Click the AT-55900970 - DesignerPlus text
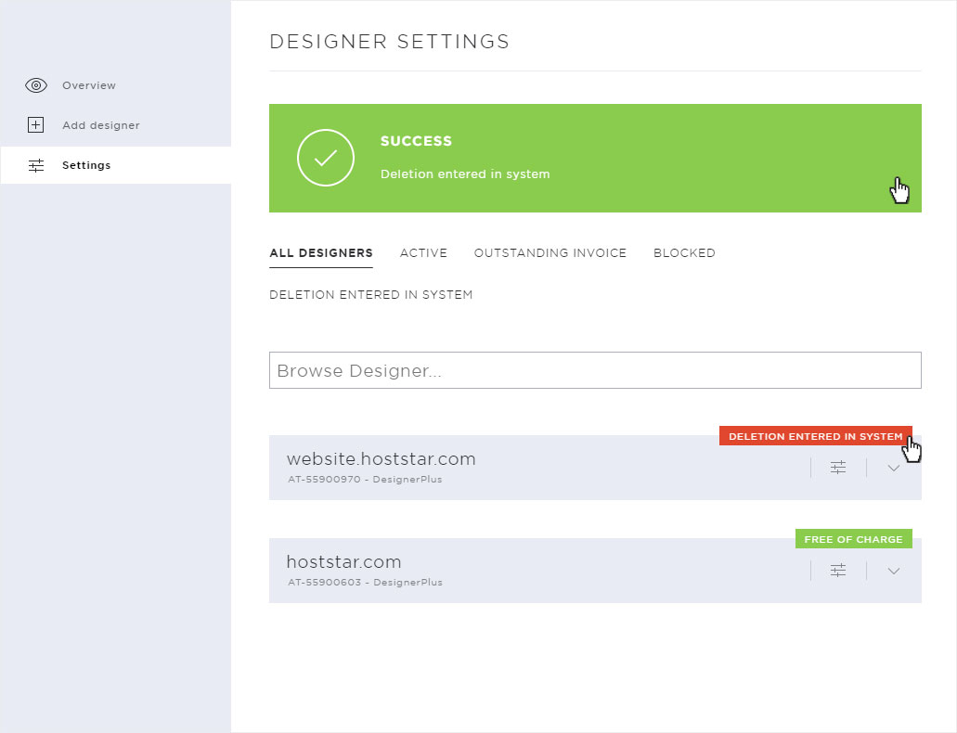Viewport: 957px width, 733px height. point(365,480)
